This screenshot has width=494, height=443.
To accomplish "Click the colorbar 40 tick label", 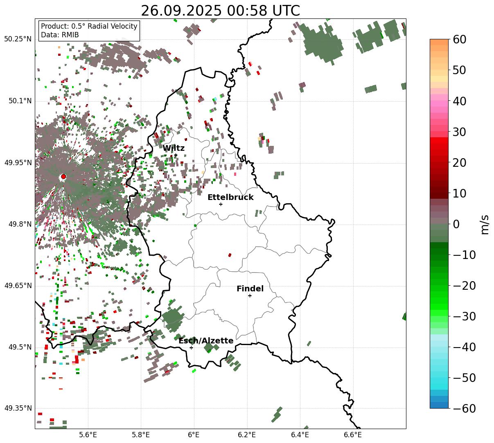I will (459, 101).
